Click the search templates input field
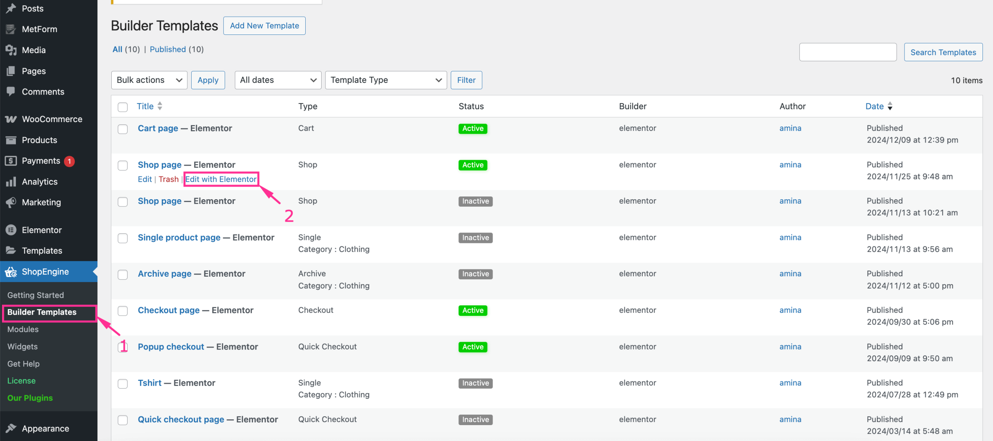The width and height of the screenshot is (993, 441). point(848,52)
